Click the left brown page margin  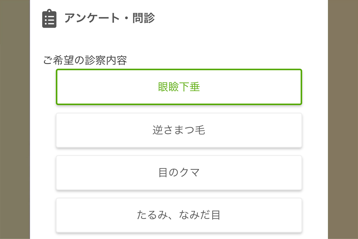coord(15,120)
